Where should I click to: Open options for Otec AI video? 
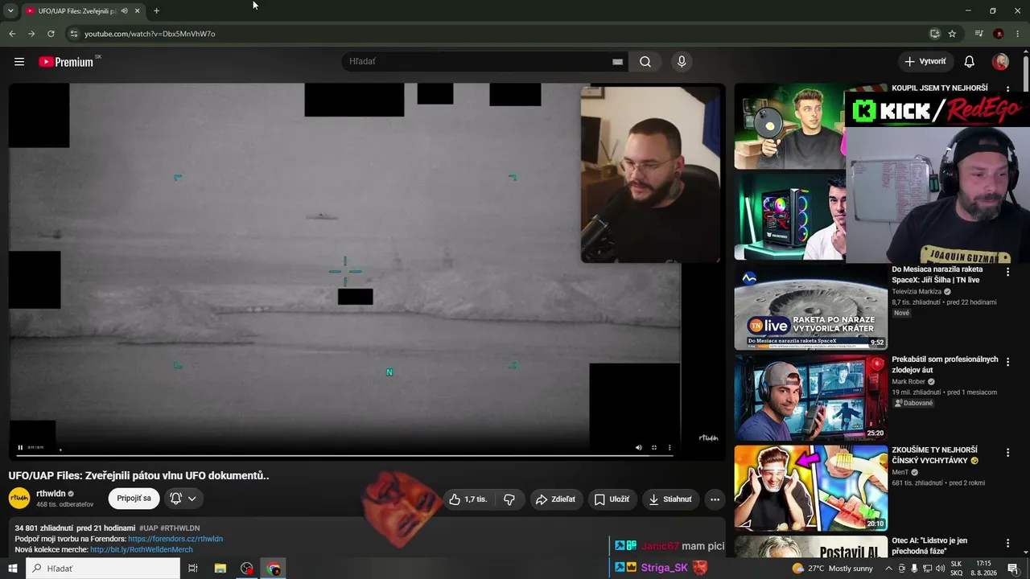coord(1007,544)
